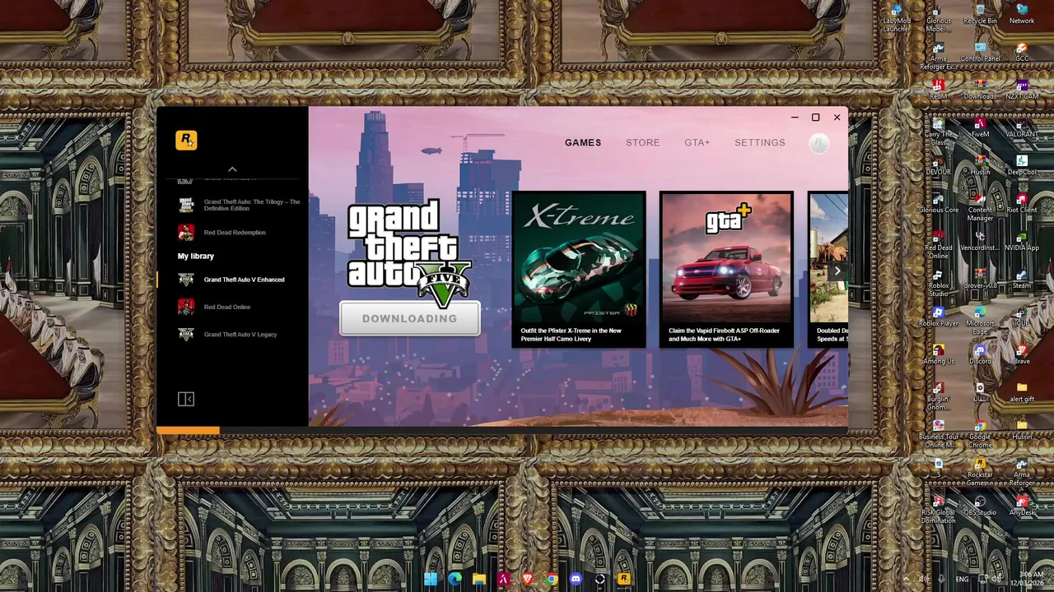Launch NZXT CAM from desktop
1054x592 pixels.
1022,90
